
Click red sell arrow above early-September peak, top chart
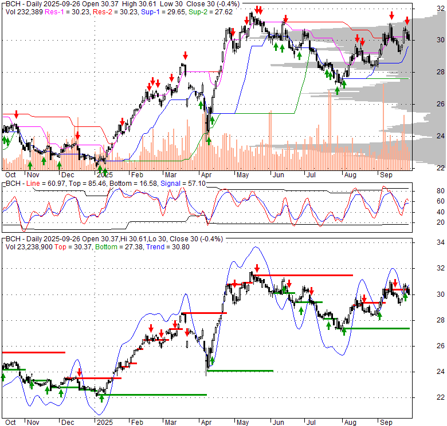tap(391, 15)
